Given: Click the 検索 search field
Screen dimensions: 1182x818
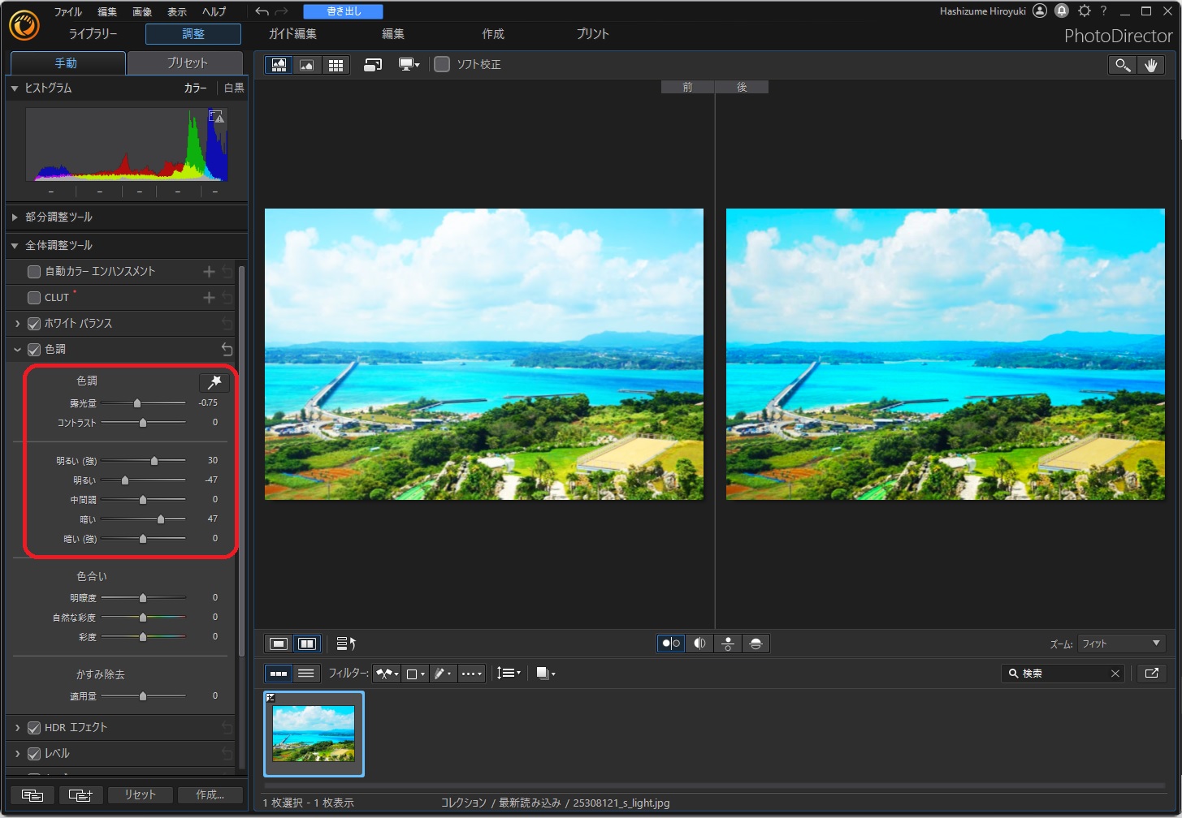Looking at the screenshot, I should [x=1063, y=674].
